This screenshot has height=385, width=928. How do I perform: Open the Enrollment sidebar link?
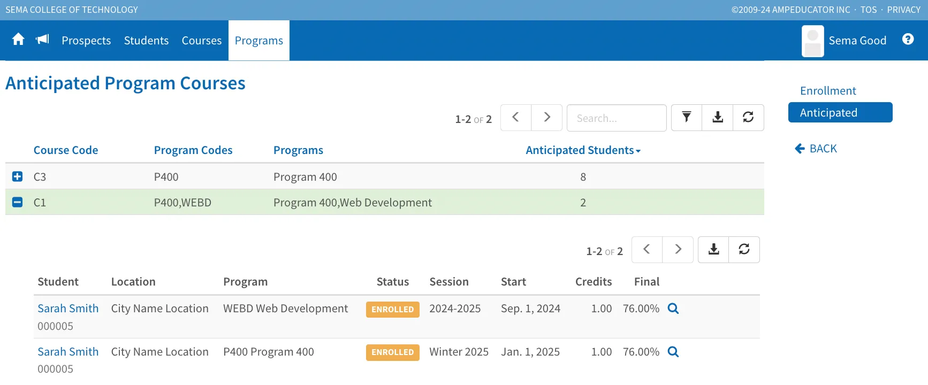click(828, 91)
